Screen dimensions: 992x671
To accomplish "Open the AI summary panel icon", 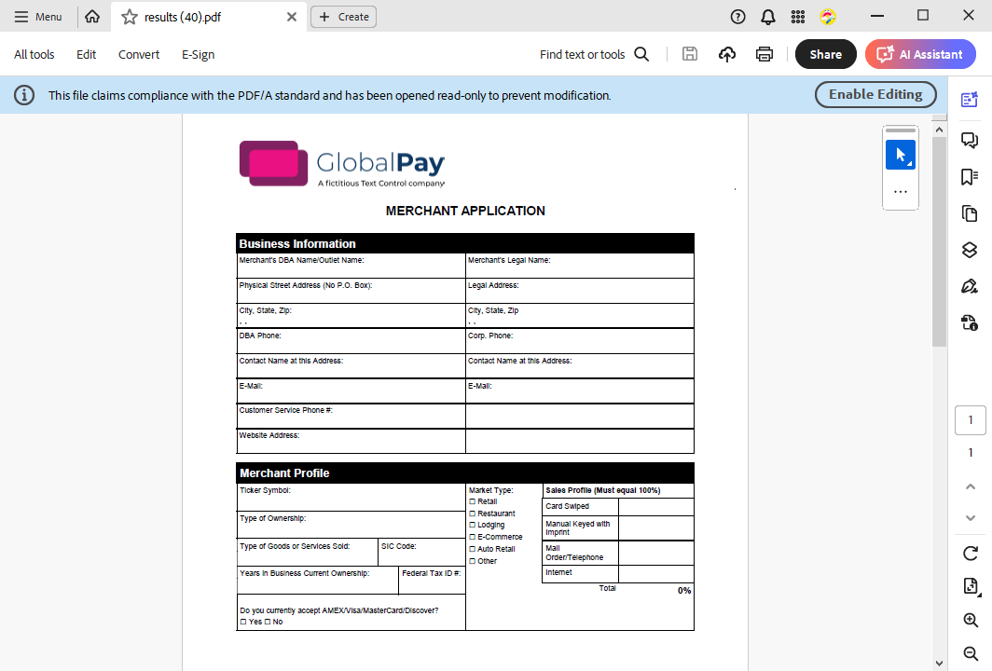I will point(970,100).
